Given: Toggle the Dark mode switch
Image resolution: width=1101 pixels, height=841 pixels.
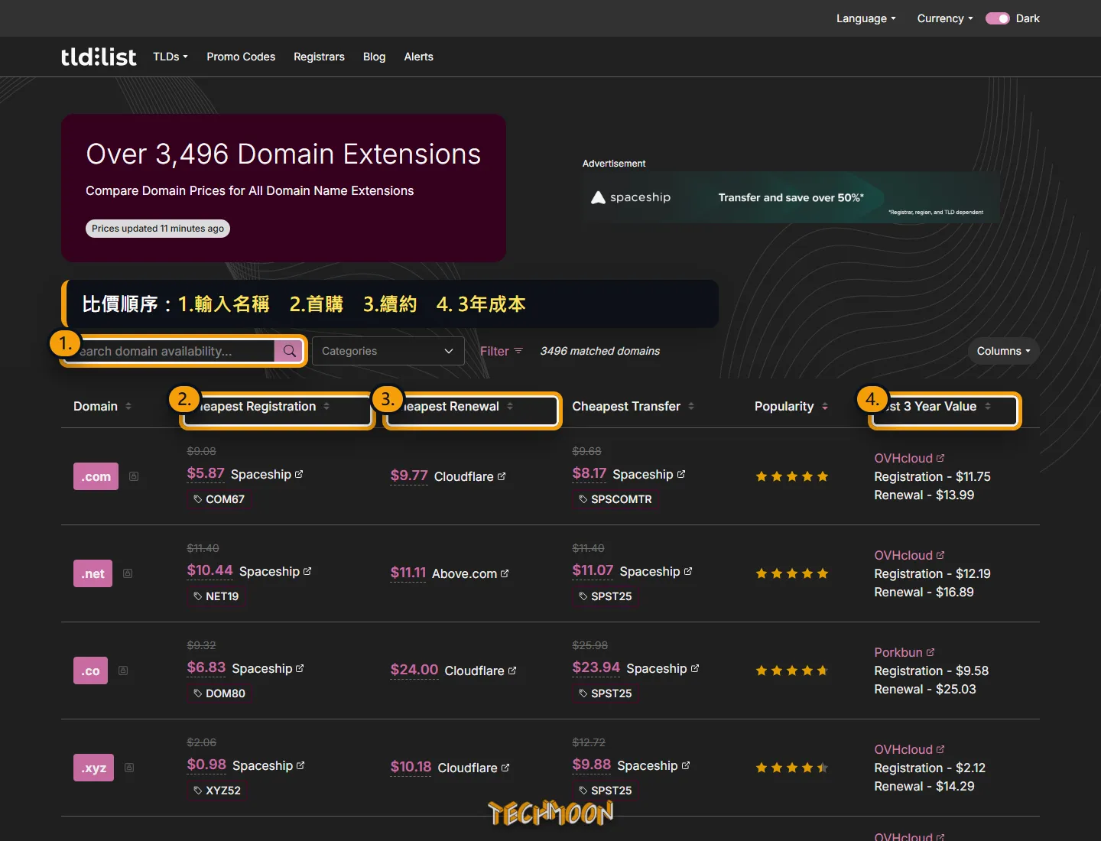Looking at the screenshot, I should pos(998,18).
